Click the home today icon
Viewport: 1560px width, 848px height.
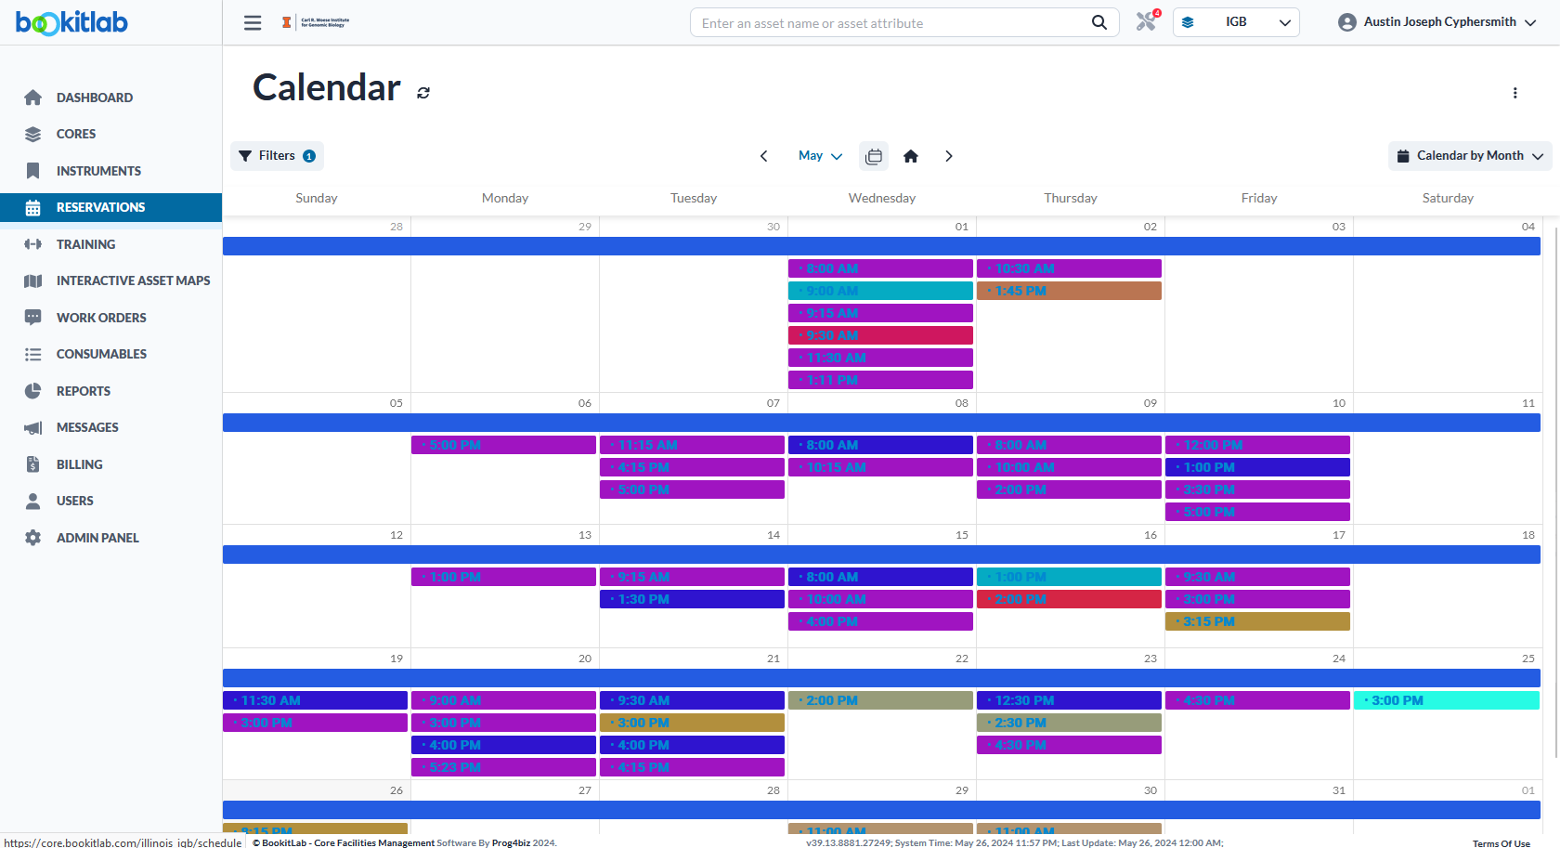911,156
